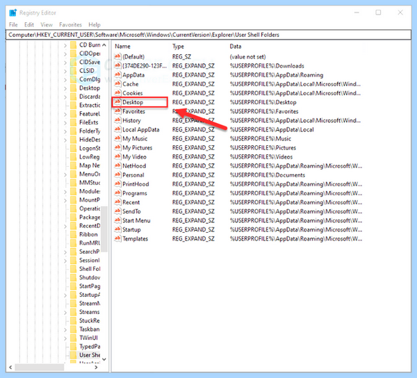The image size is (417, 378).
Task: Click the tree pane scroll-down arrow
Action: point(104,359)
